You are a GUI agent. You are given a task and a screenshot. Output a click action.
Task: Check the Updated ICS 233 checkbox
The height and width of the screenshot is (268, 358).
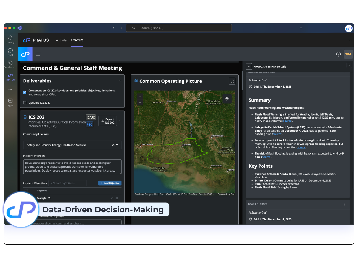click(25, 103)
